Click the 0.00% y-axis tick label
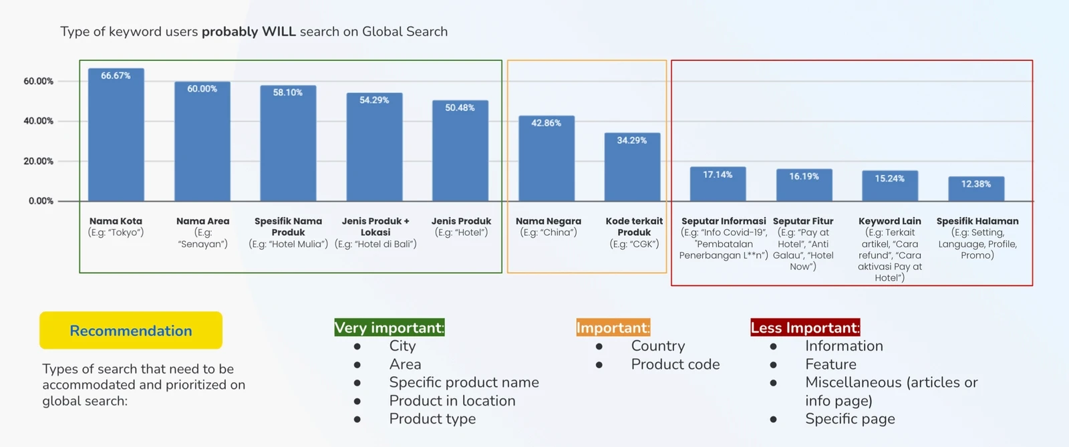 [x=41, y=201]
